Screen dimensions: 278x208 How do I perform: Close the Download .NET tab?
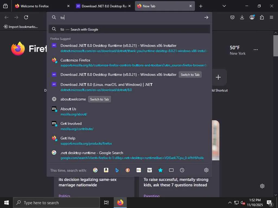(129, 6)
